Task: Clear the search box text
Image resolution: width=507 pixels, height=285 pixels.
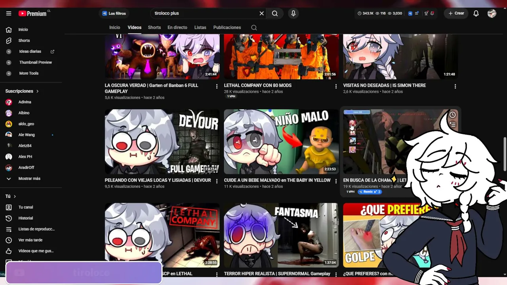Action: pyautogui.click(x=261, y=13)
